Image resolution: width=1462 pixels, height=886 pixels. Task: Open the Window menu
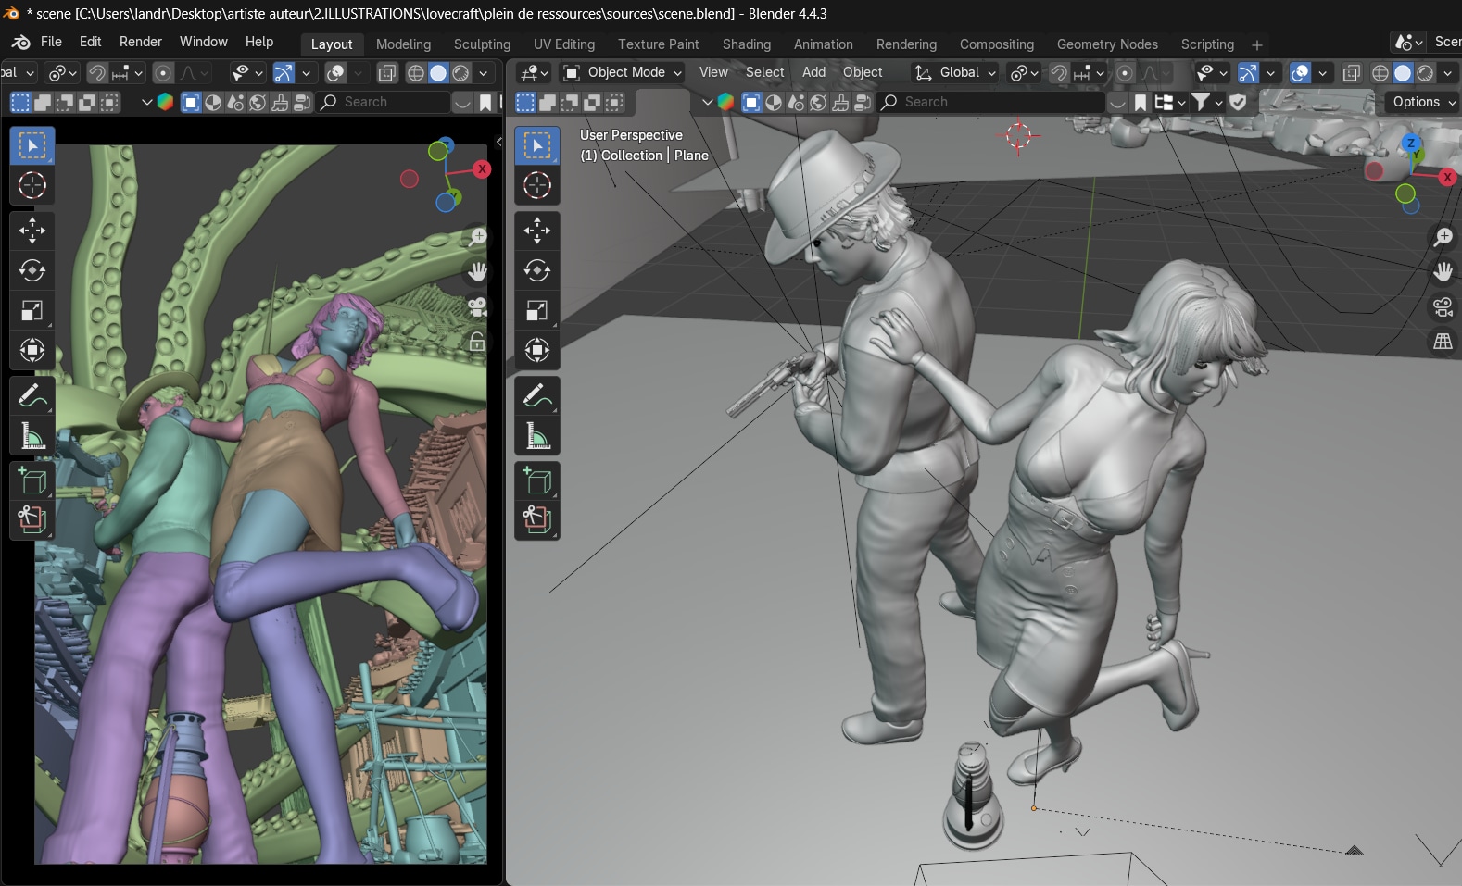click(204, 42)
